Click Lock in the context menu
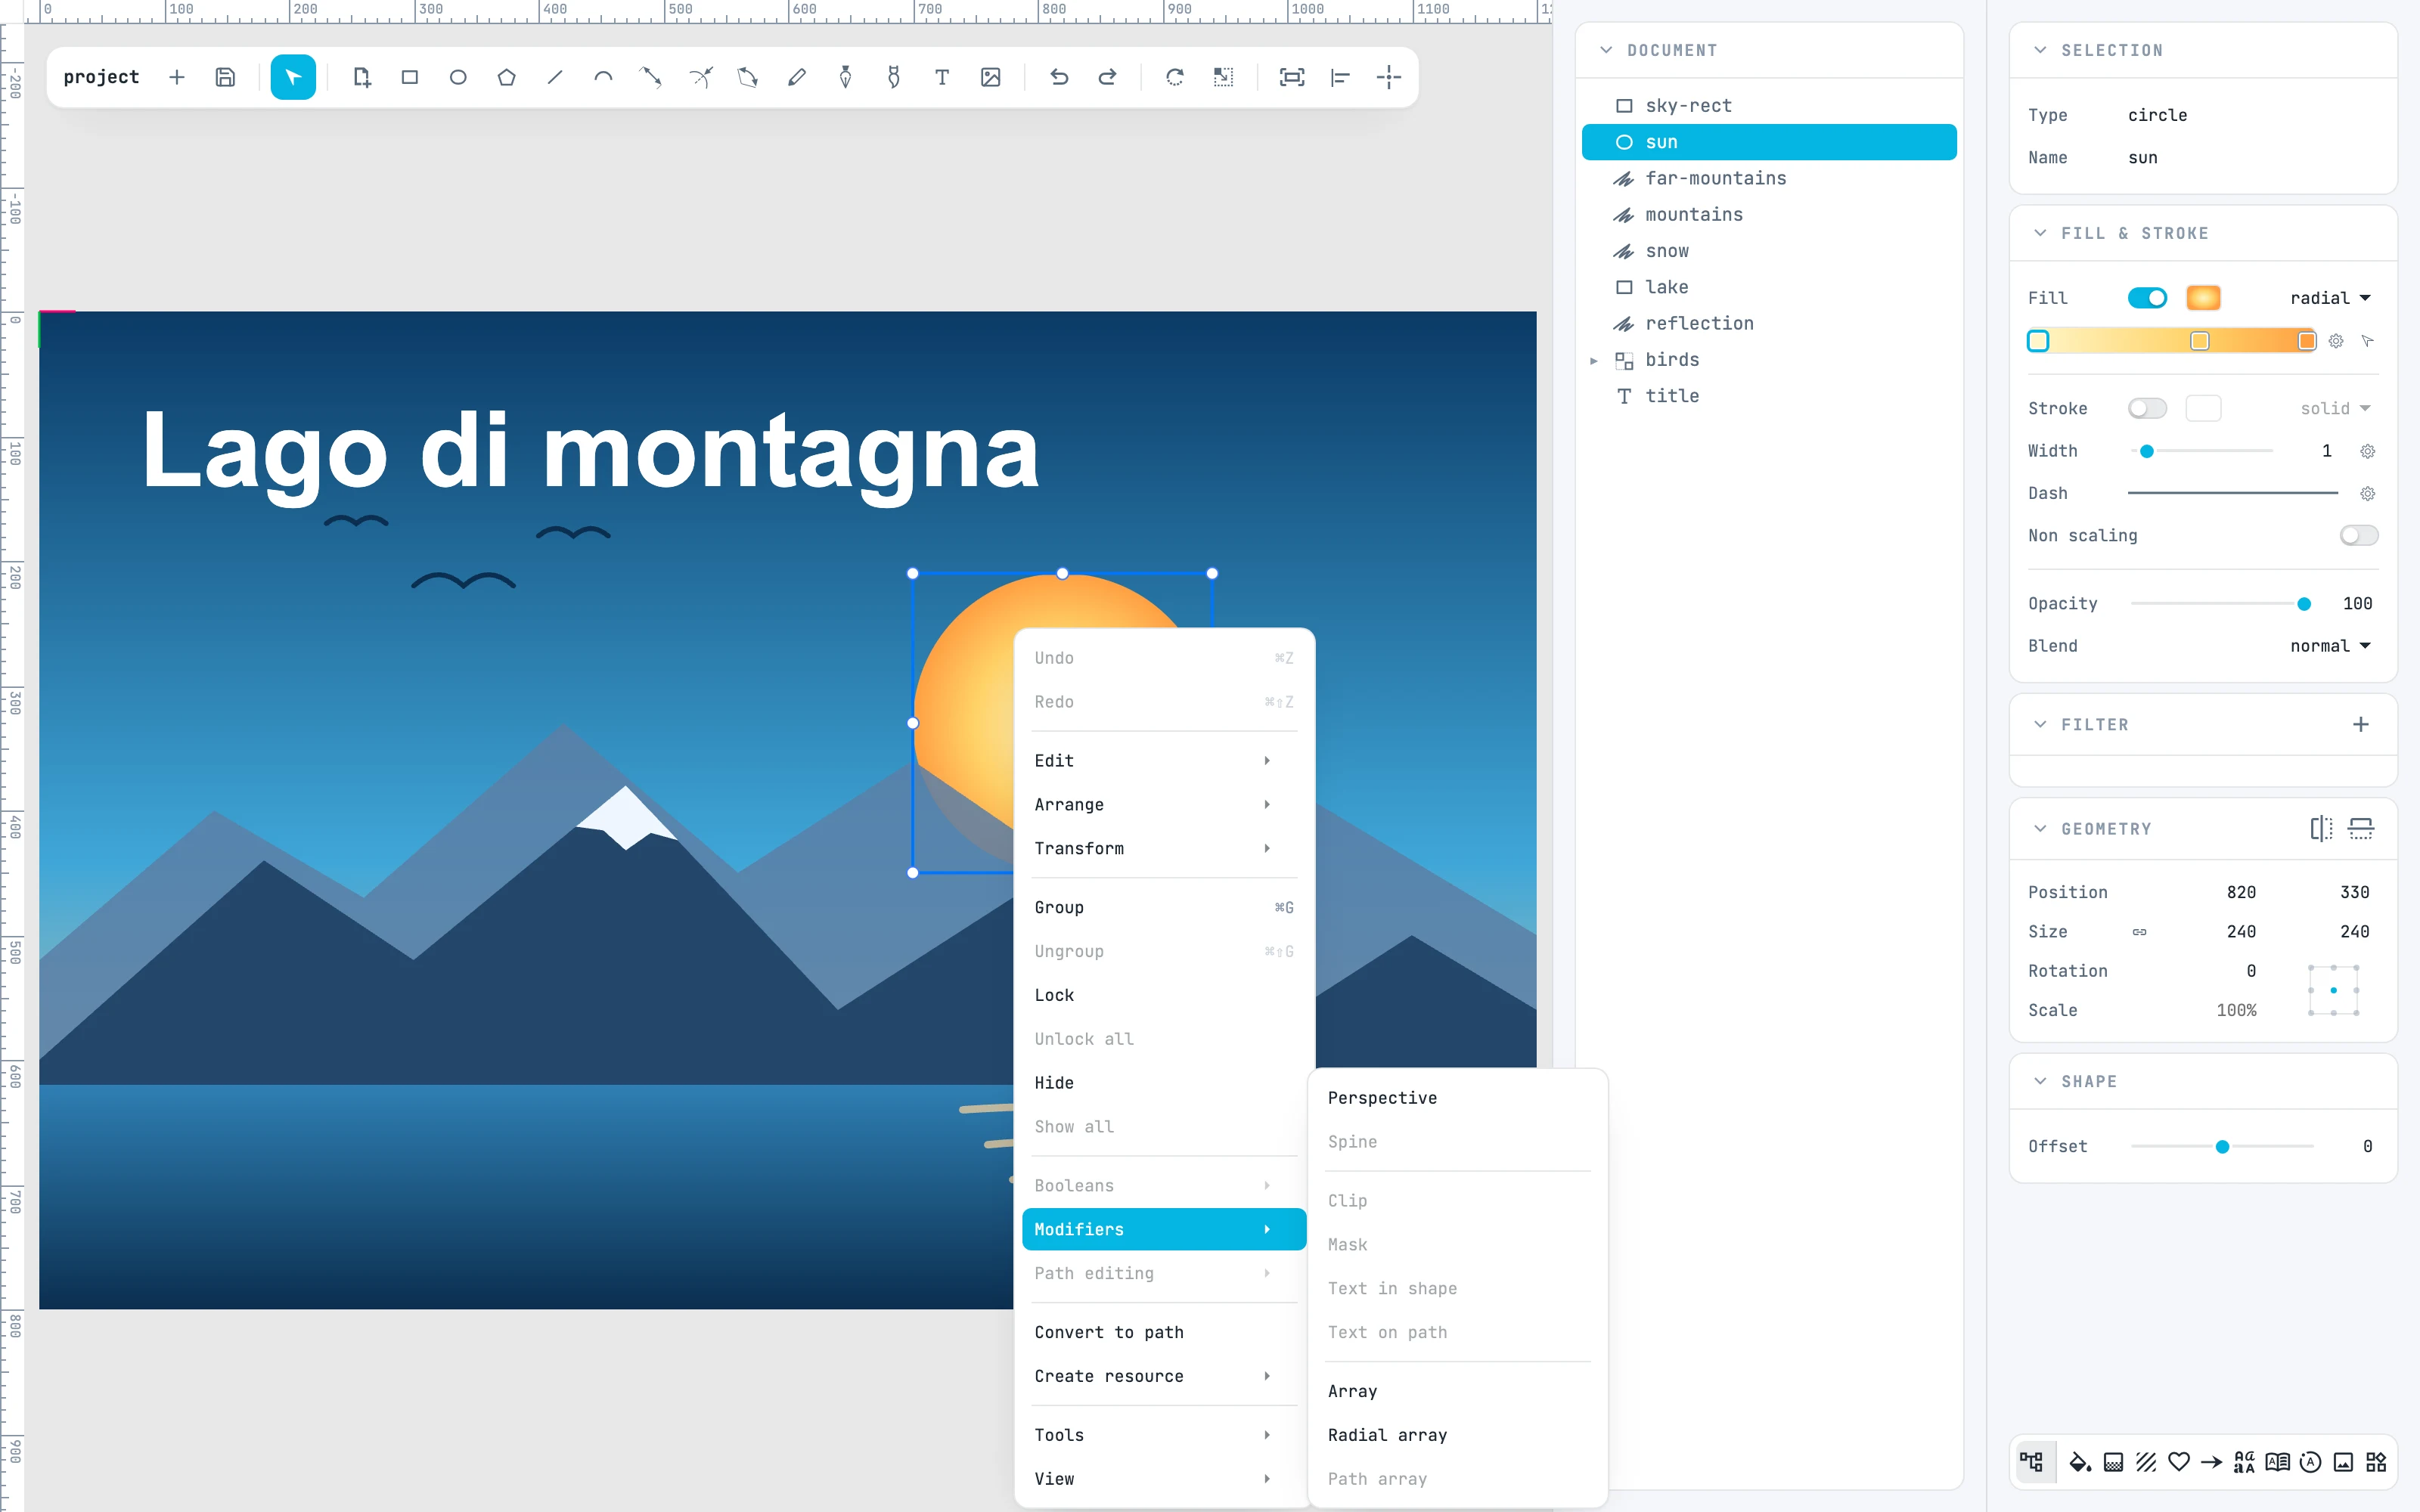 1164,995
